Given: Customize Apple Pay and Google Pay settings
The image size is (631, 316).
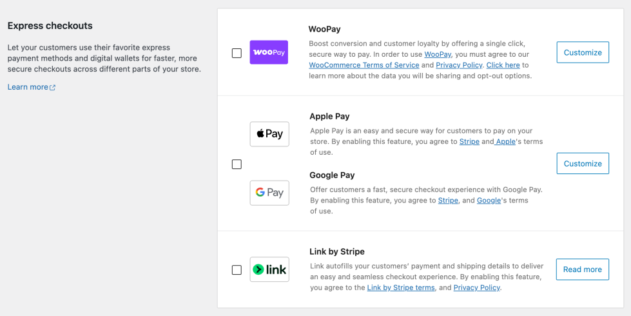Looking at the screenshot, I should click(x=583, y=163).
